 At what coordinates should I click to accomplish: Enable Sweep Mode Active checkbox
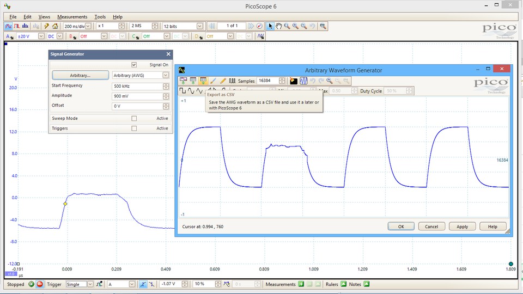click(x=134, y=118)
